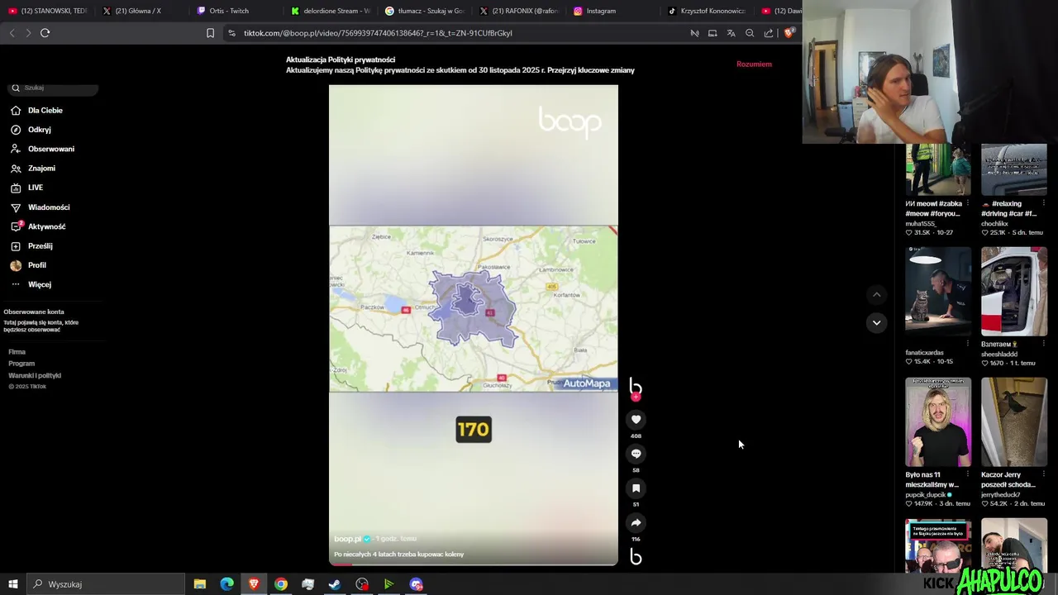The height and width of the screenshot is (595, 1058).
Task: Switch to the STANOWSKI YouTube tab
Action: [x=47, y=11]
